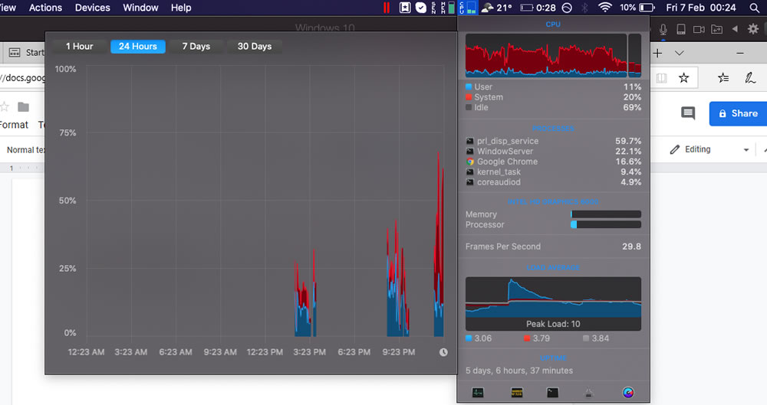Open the Window menu
767x405 pixels.
click(x=140, y=8)
